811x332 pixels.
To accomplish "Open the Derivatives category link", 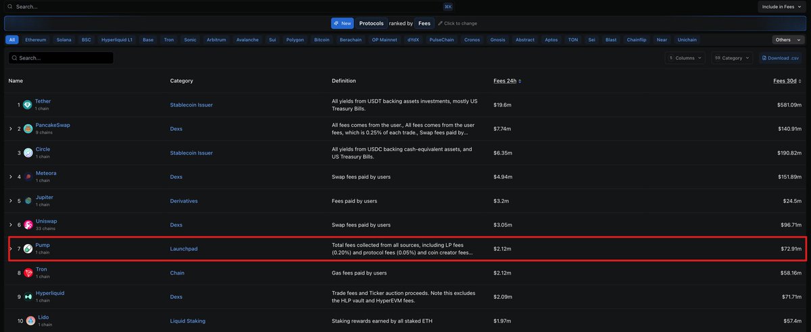I will point(184,200).
